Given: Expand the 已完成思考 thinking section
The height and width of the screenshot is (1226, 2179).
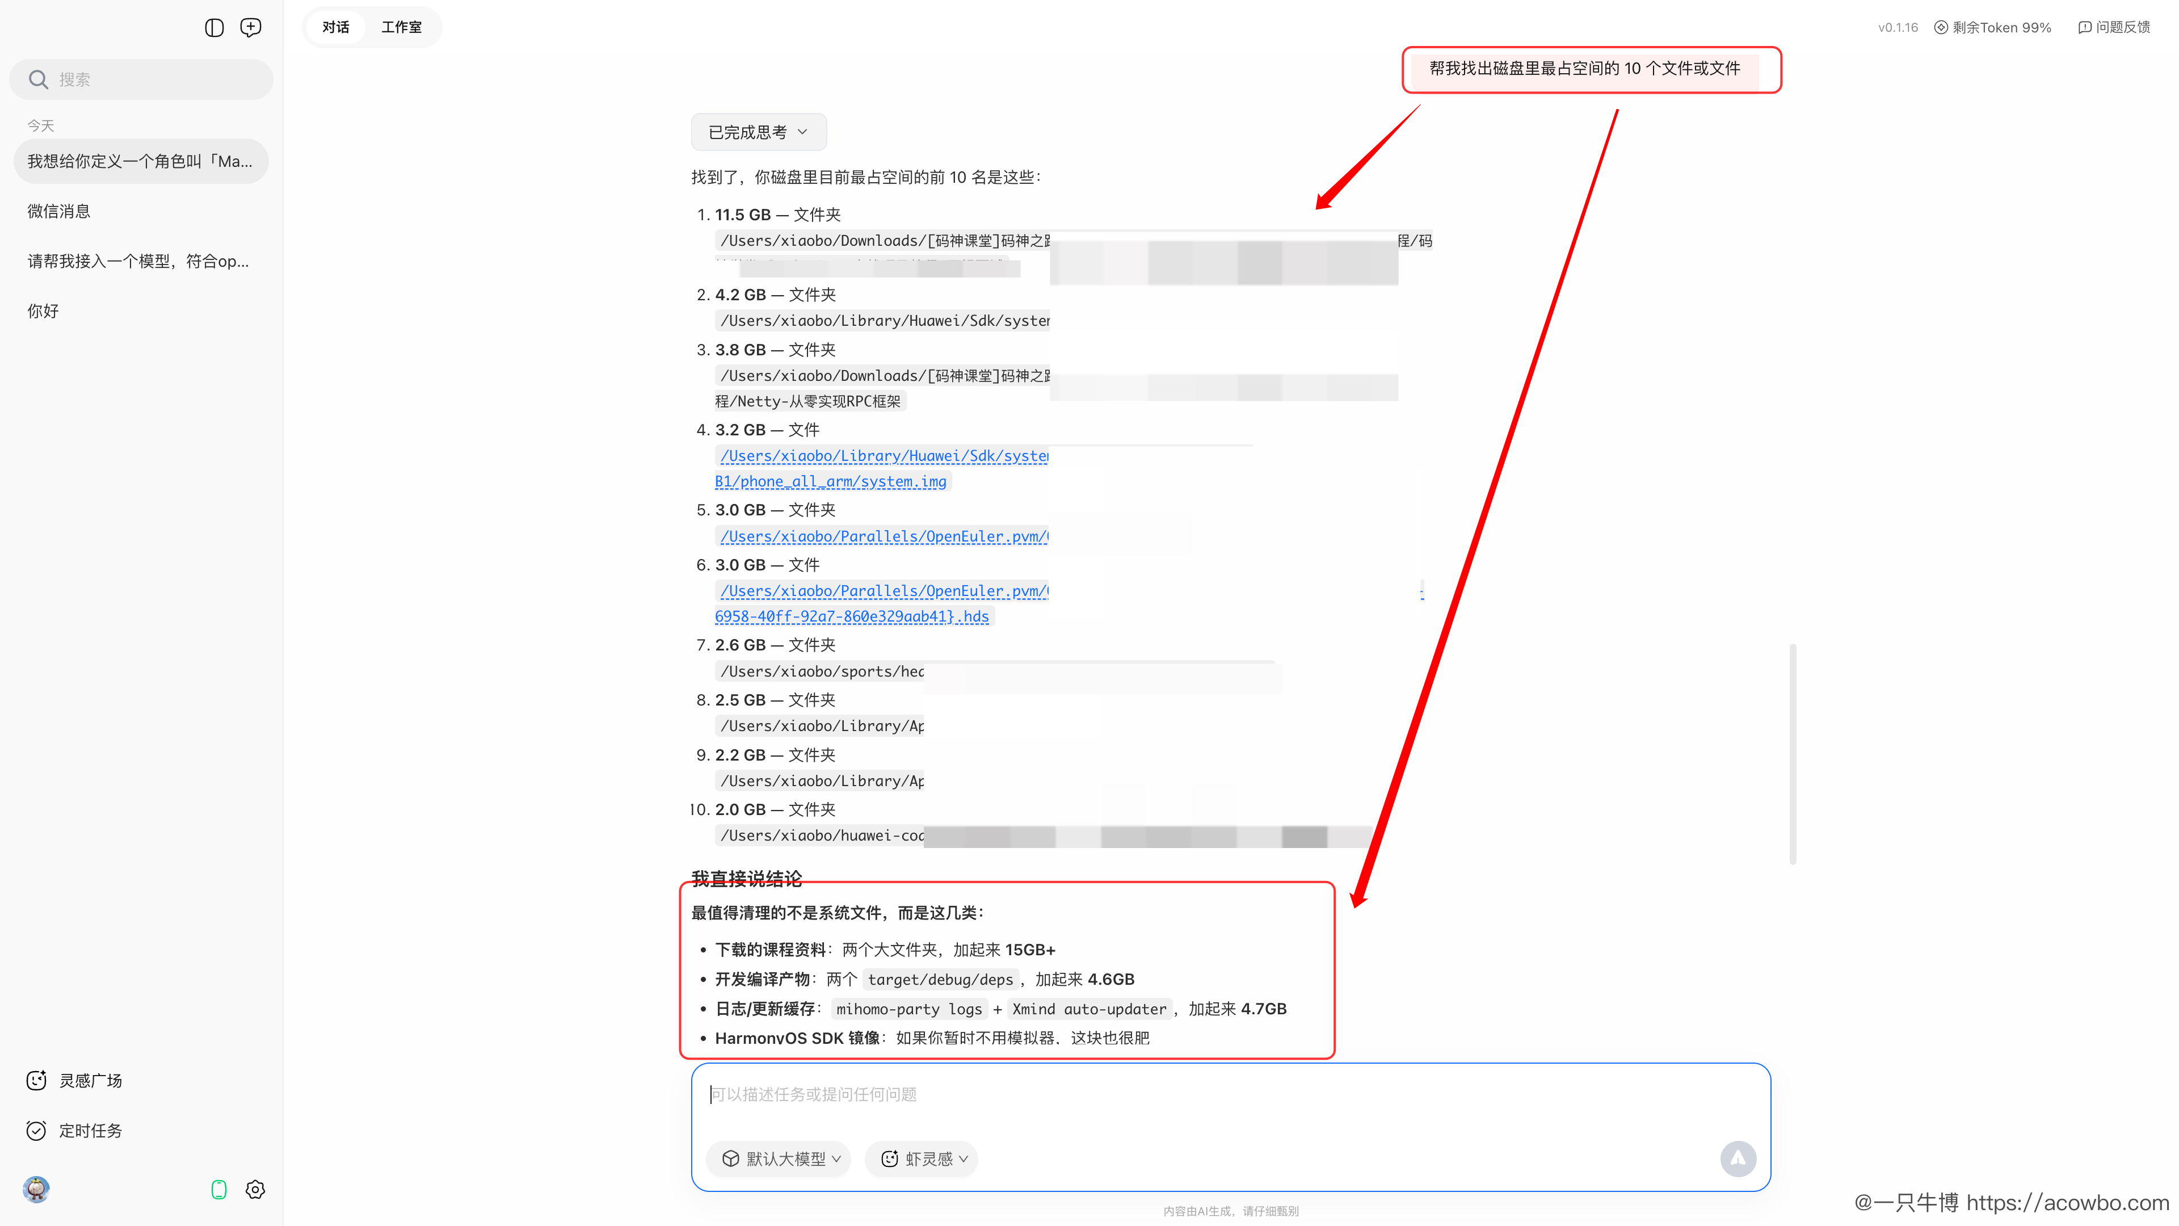Looking at the screenshot, I should tap(758, 132).
